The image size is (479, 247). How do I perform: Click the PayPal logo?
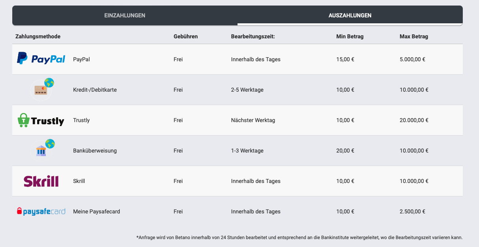pyautogui.click(x=41, y=59)
